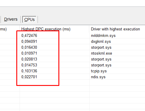This screenshot has height=111, width=145.
Task: Select the 0,022701 DPC value
Action: tap(29, 77)
